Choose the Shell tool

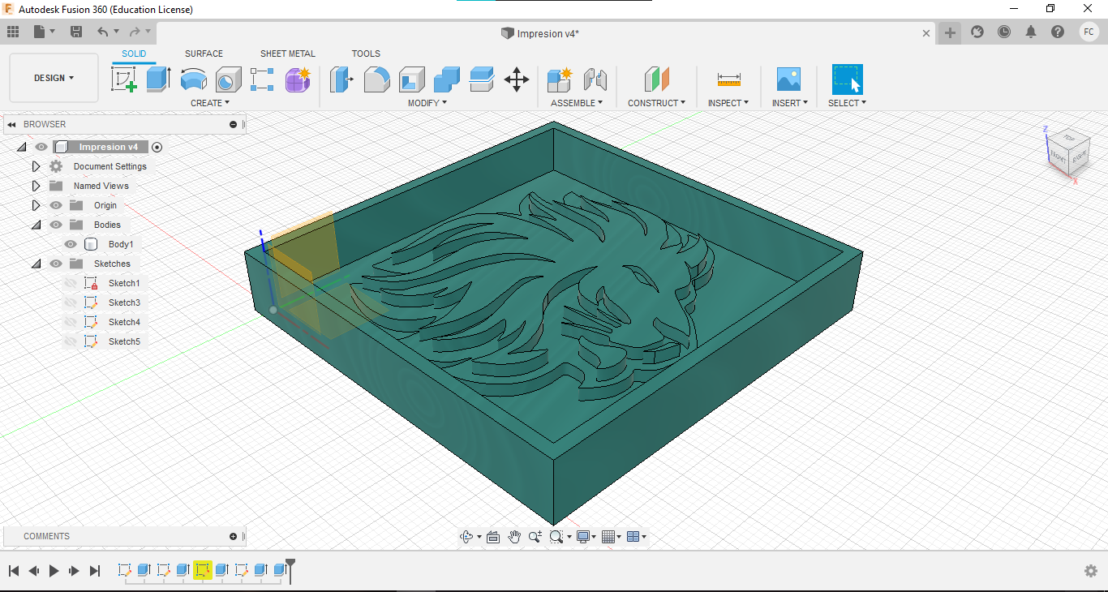point(411,79)
